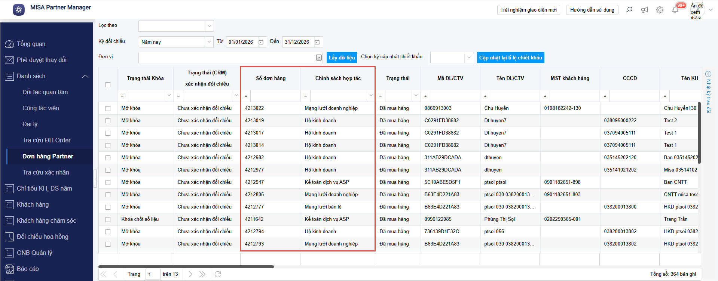
Task: Check the row for order 4211642
Action: click(x=108, y=219)
